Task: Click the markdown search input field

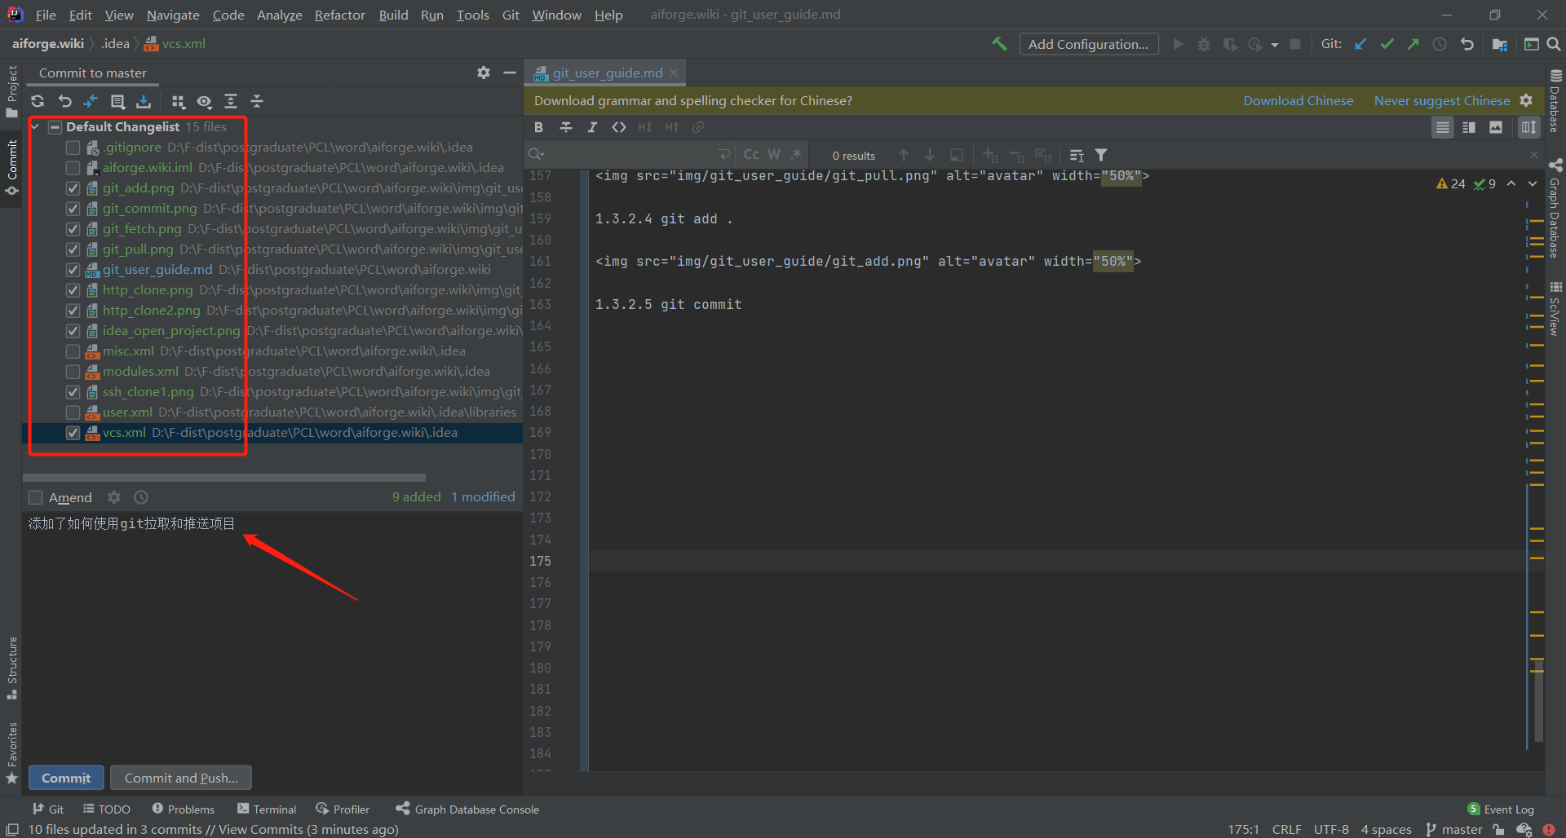Action: [632, 155]
